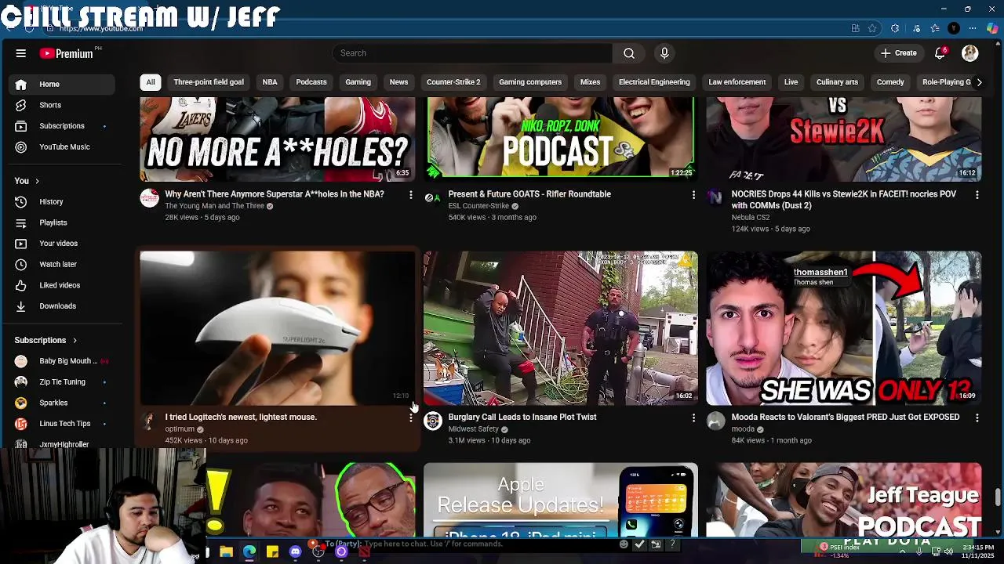Open Microsoft Edge from the taskbar
Viewport: 1004px width, 564px height.
[x=249, y=552]
